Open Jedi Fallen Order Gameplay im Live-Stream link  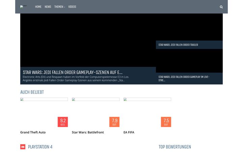[184, 78]
